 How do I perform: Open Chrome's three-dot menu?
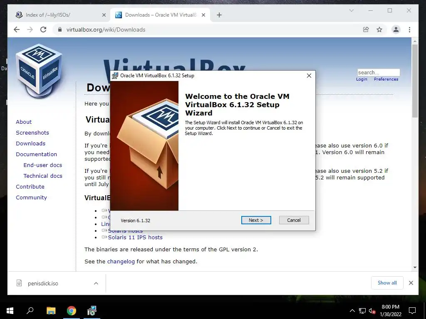[x=409, y=29]
